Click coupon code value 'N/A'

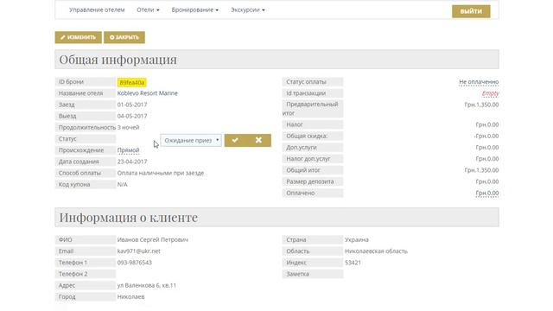[123, 184]
